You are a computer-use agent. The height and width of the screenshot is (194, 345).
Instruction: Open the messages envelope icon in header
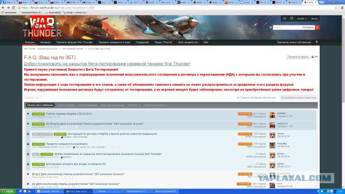click(x=285, y=18)
